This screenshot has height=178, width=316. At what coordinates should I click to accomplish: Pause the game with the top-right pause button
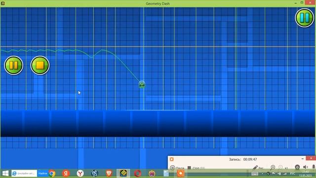click(x=304, y=18)
